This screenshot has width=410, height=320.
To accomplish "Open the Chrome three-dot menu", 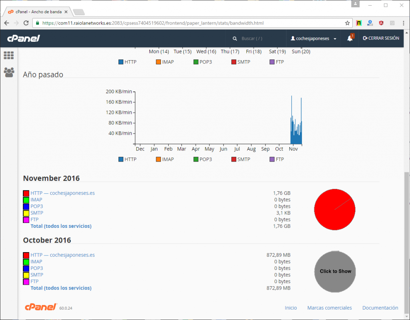I will pyautogui.click(x=403, y=23).
